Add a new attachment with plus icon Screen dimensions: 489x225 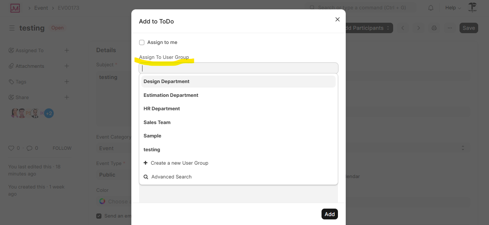coord(67,66)
